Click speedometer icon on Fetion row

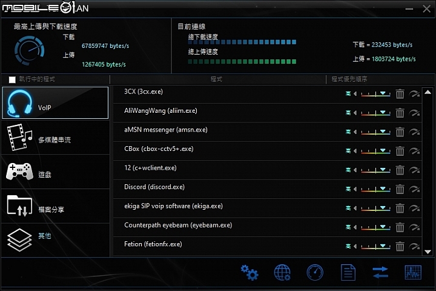click(x=414, y=246)
